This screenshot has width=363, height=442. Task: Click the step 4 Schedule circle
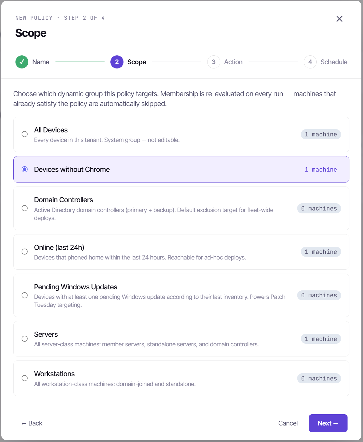coord(310,62)
